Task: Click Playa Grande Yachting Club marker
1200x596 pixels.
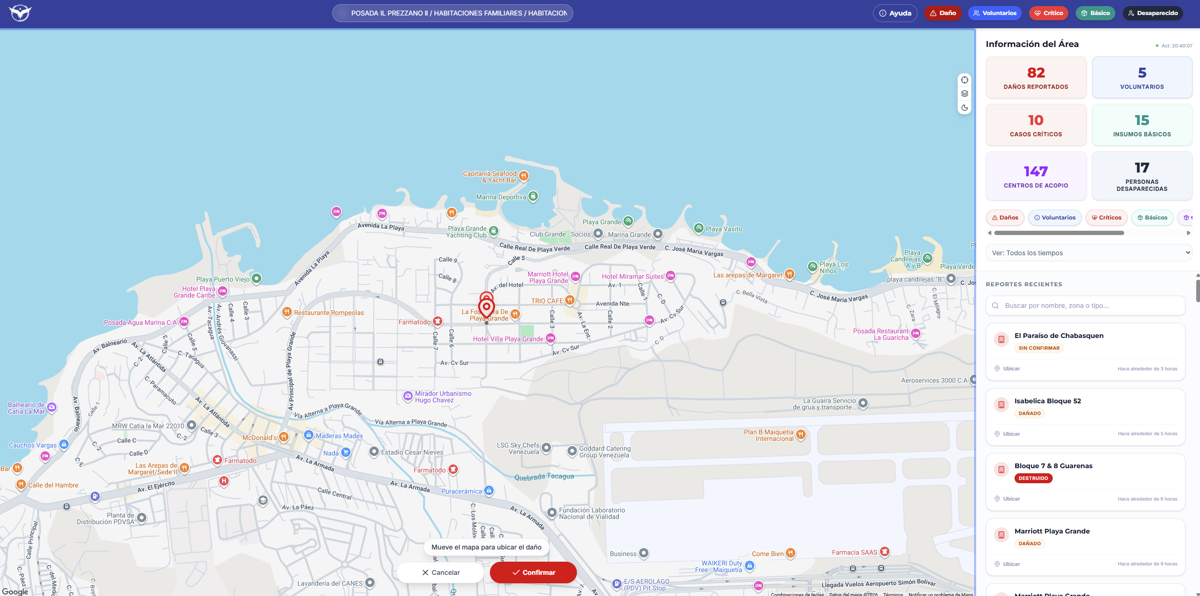Action: click(x=494, y=231)
